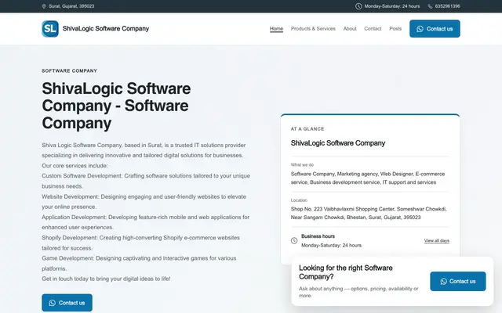The height and width of the screenshot is (313, 502).
Task: Go to the About page
Action: [x=350, y=29]
